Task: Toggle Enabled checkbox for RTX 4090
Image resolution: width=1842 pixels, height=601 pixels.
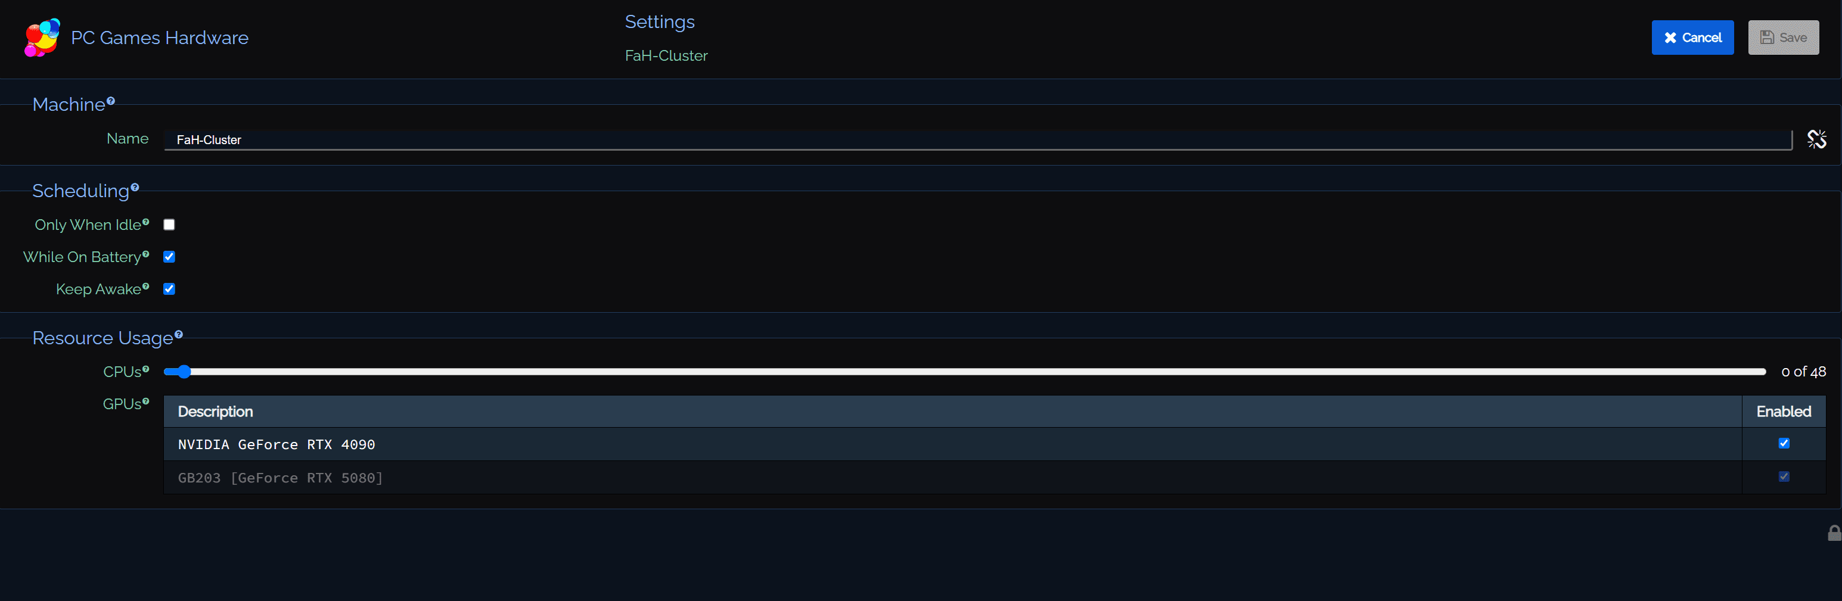Action: click(x=1784, y=443)
